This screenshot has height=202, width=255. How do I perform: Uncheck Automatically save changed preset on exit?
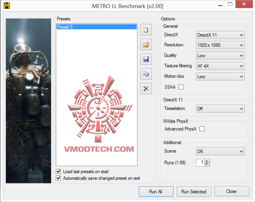pyautogui.click(x=58, y=178)
